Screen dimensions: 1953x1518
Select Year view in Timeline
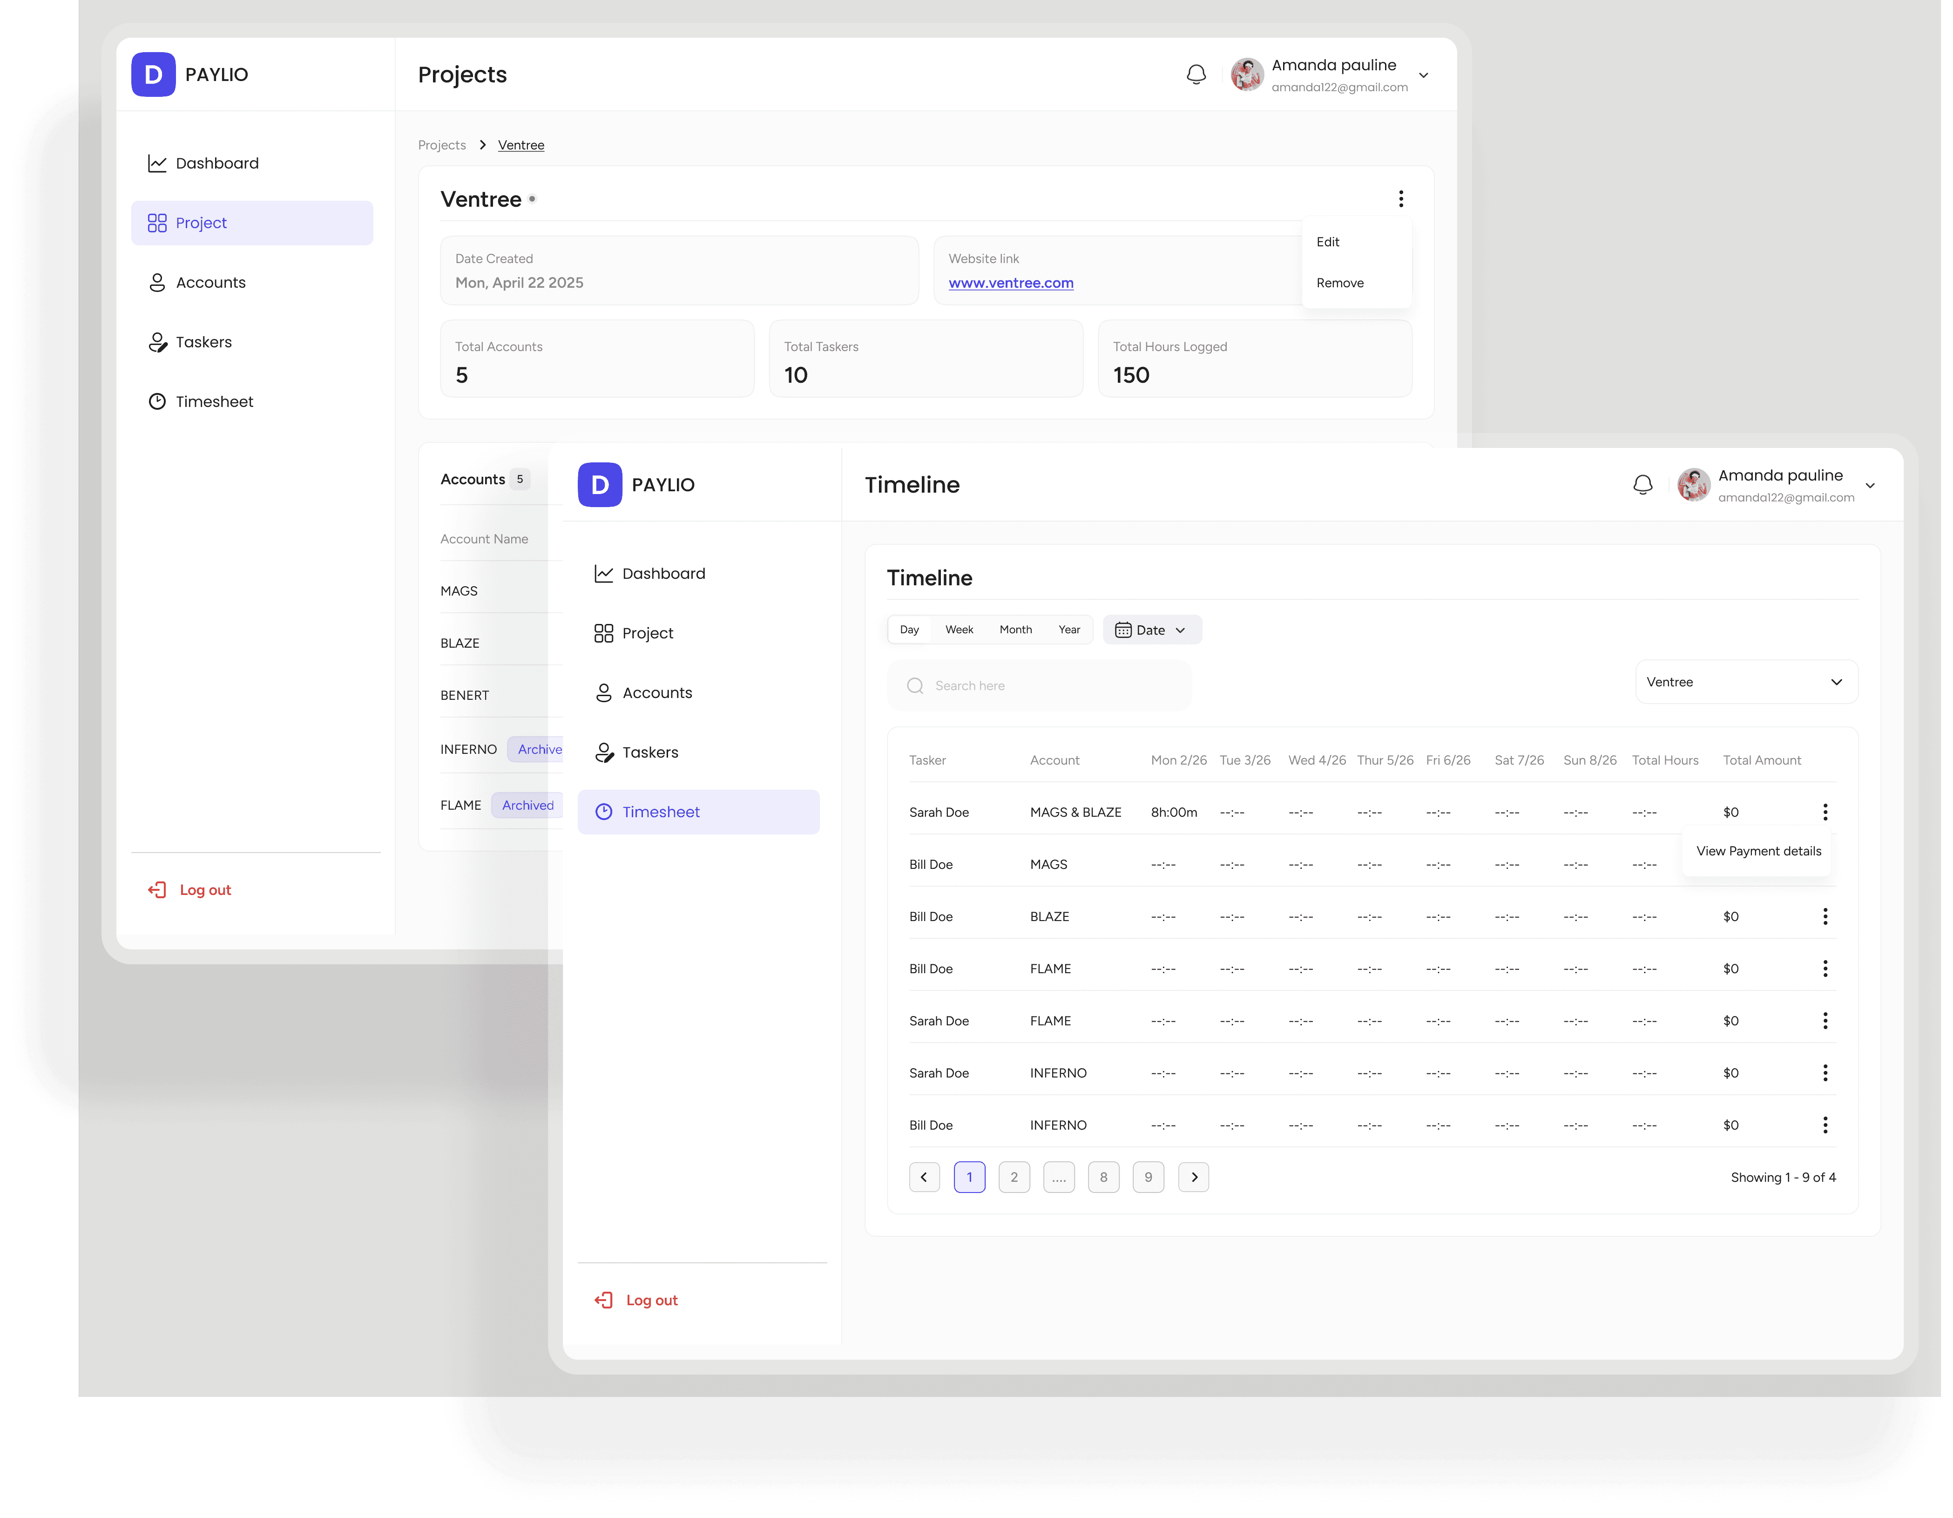coord(1068,630)
